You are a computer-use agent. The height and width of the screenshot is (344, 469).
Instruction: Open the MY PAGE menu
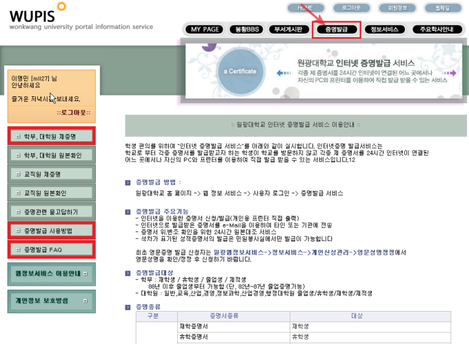[x=205, y=29]
